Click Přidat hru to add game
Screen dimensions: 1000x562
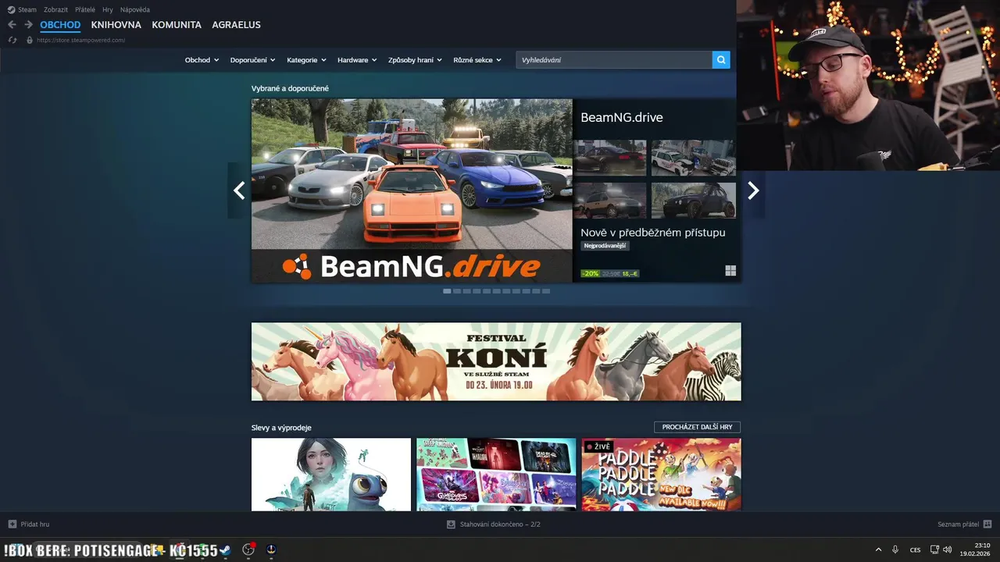(34, 524)
